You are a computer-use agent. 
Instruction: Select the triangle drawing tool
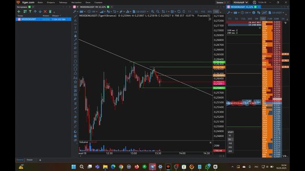tap(75, 73)
